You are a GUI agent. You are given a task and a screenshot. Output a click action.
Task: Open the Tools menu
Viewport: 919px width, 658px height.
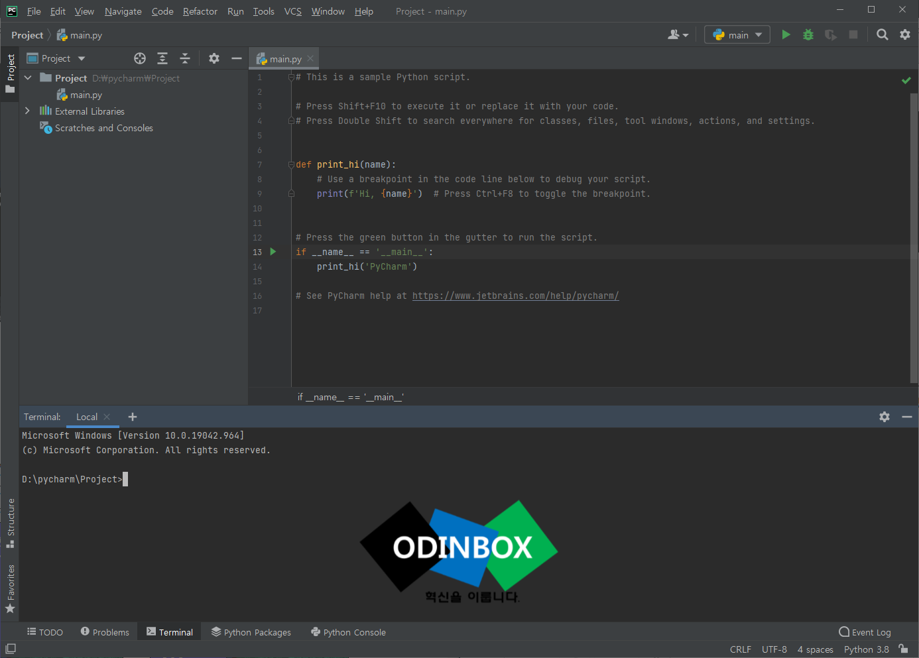263,11
